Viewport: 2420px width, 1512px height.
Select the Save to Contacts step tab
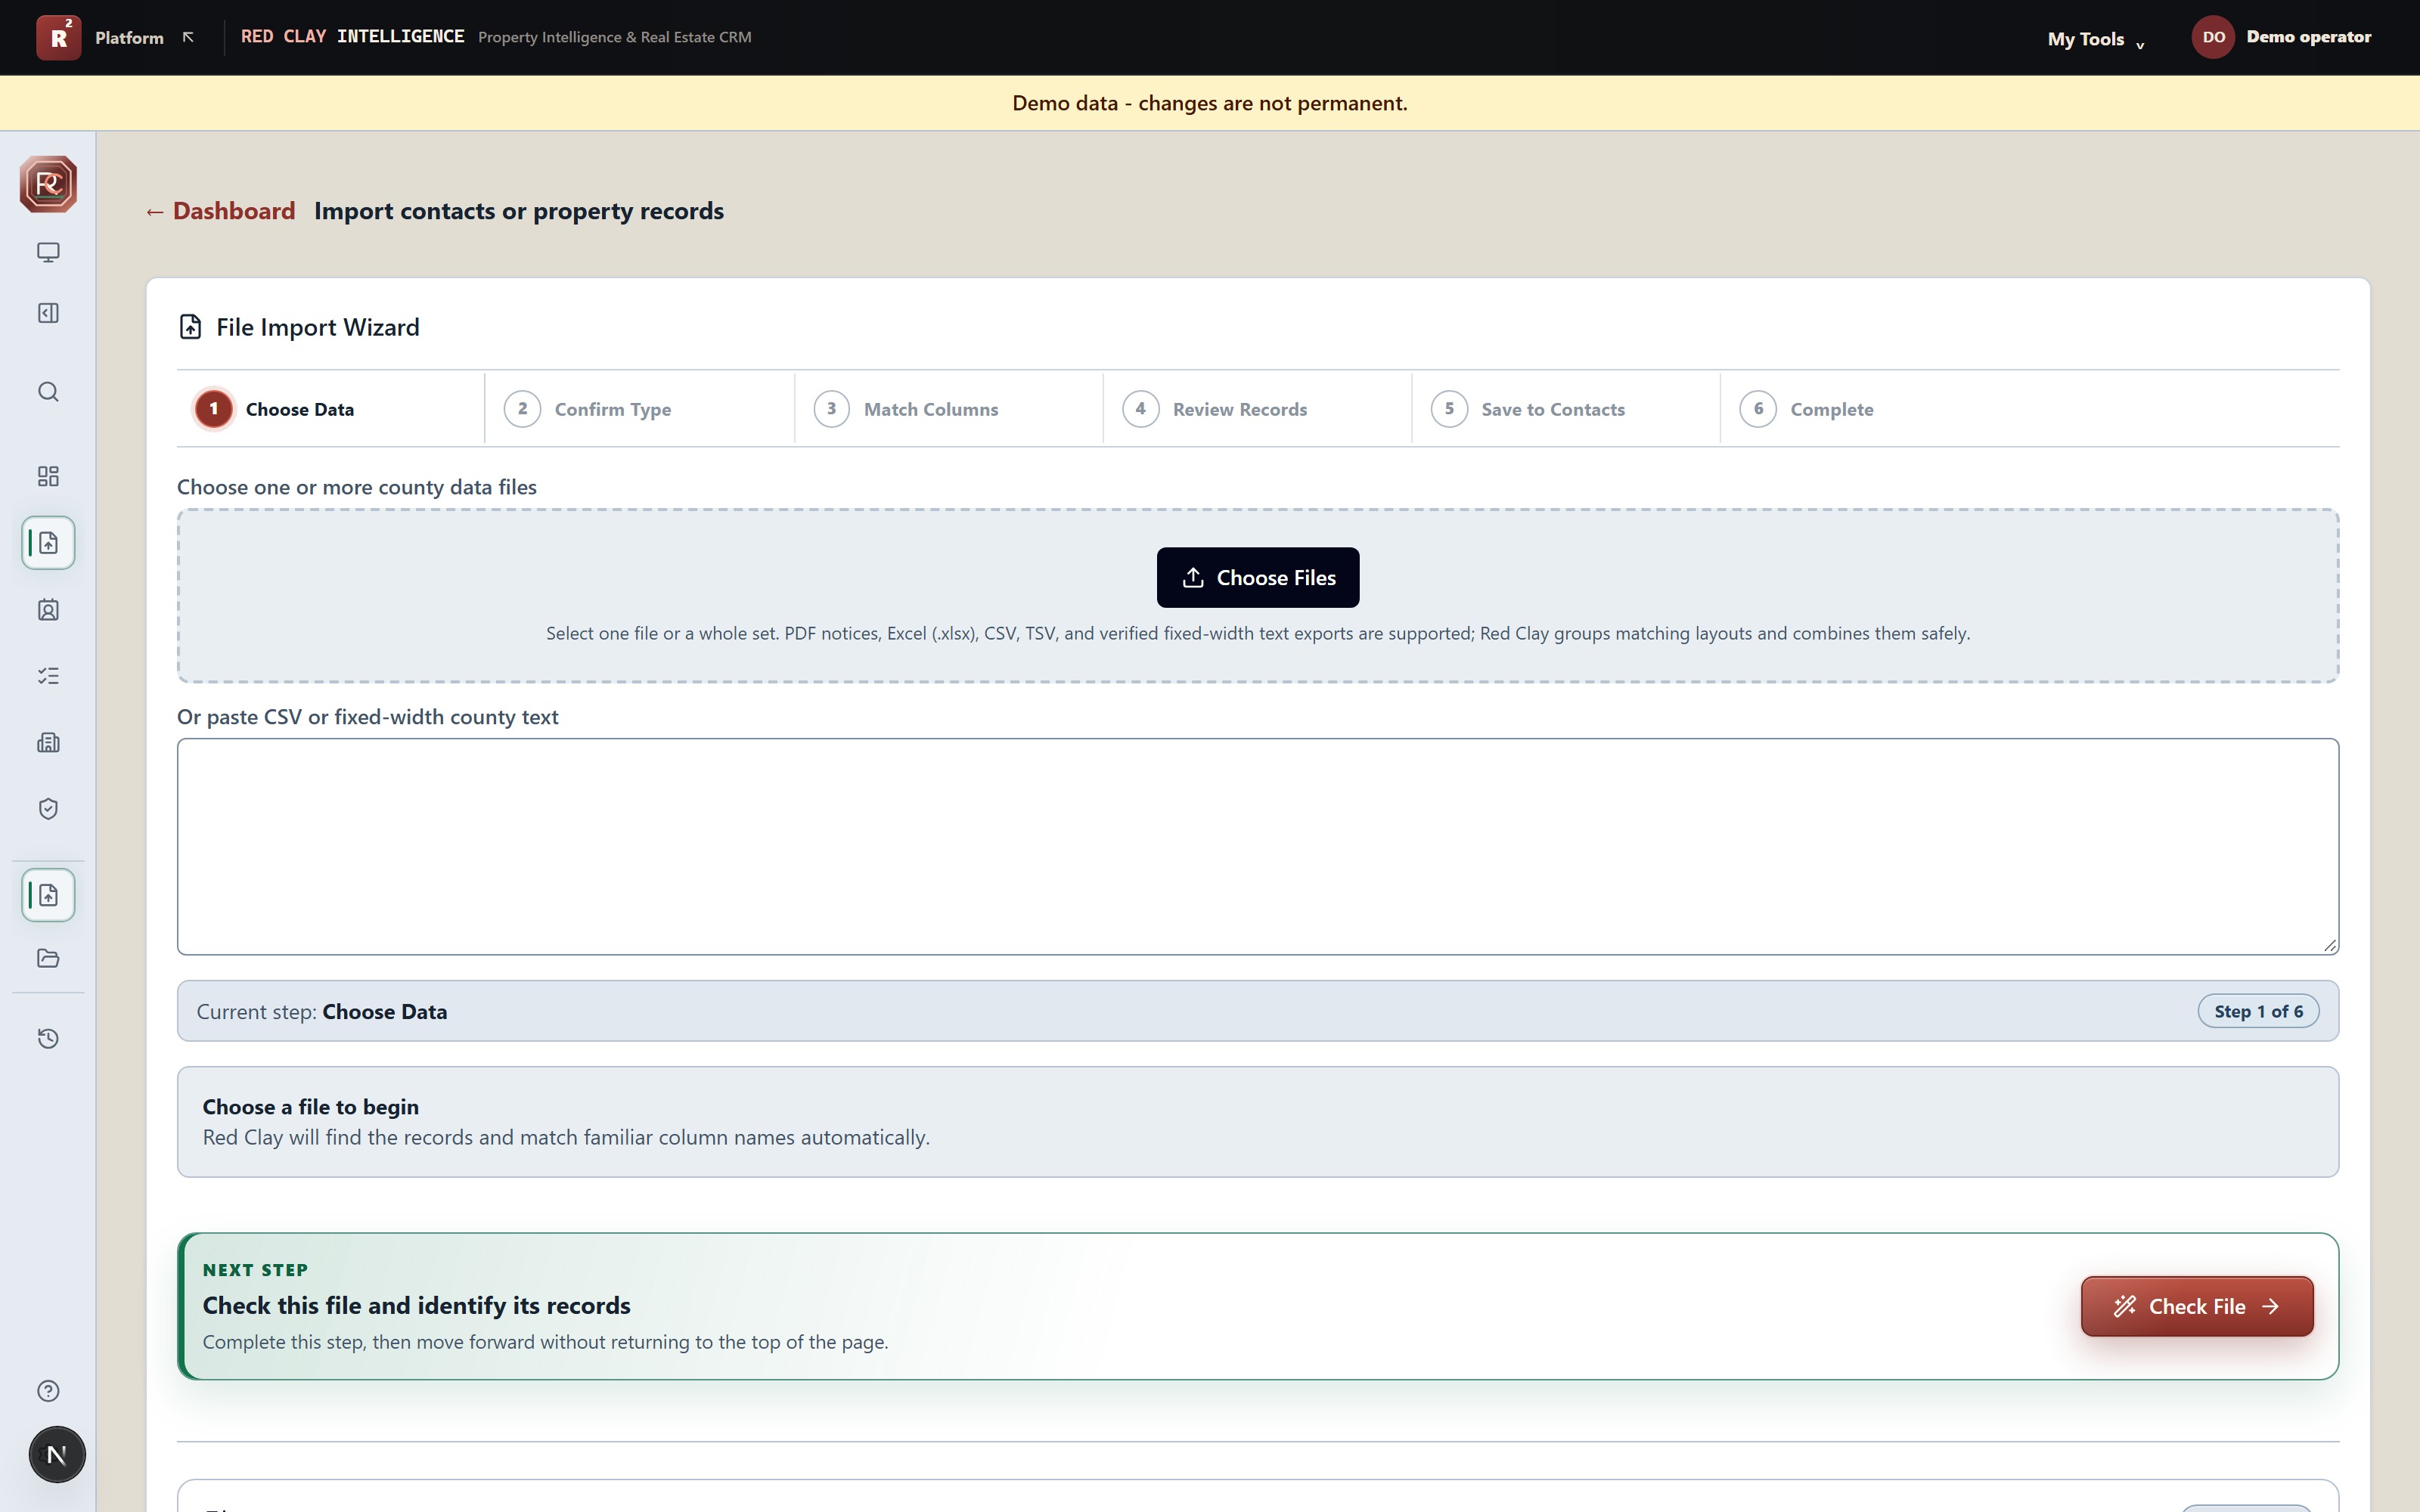(1566, 409)
